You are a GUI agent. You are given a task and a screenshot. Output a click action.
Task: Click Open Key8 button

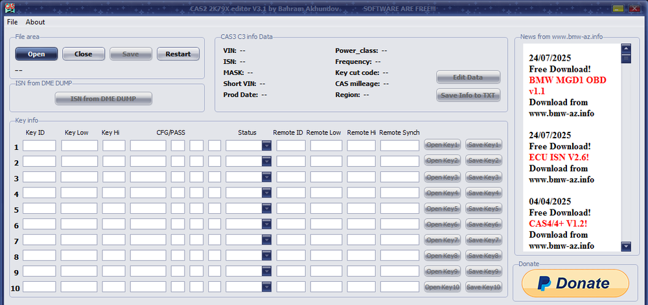(442, 255)
